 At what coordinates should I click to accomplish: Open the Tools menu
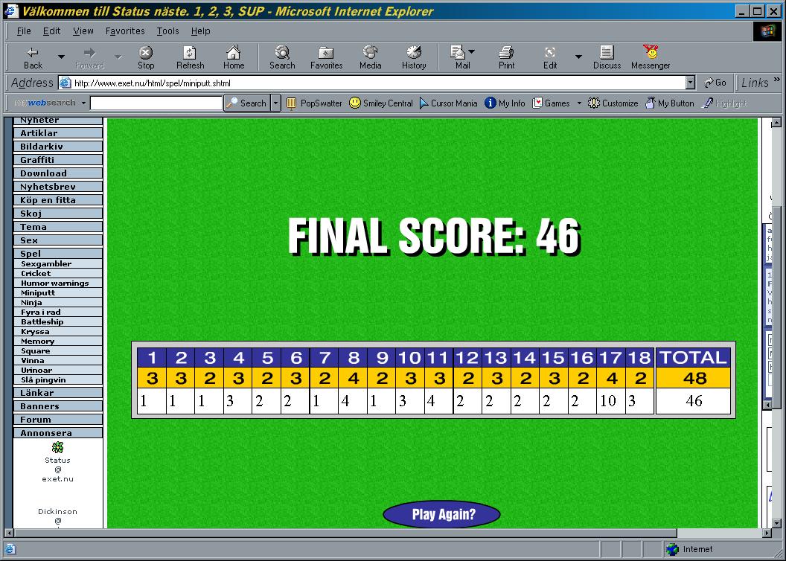[167, 31]
